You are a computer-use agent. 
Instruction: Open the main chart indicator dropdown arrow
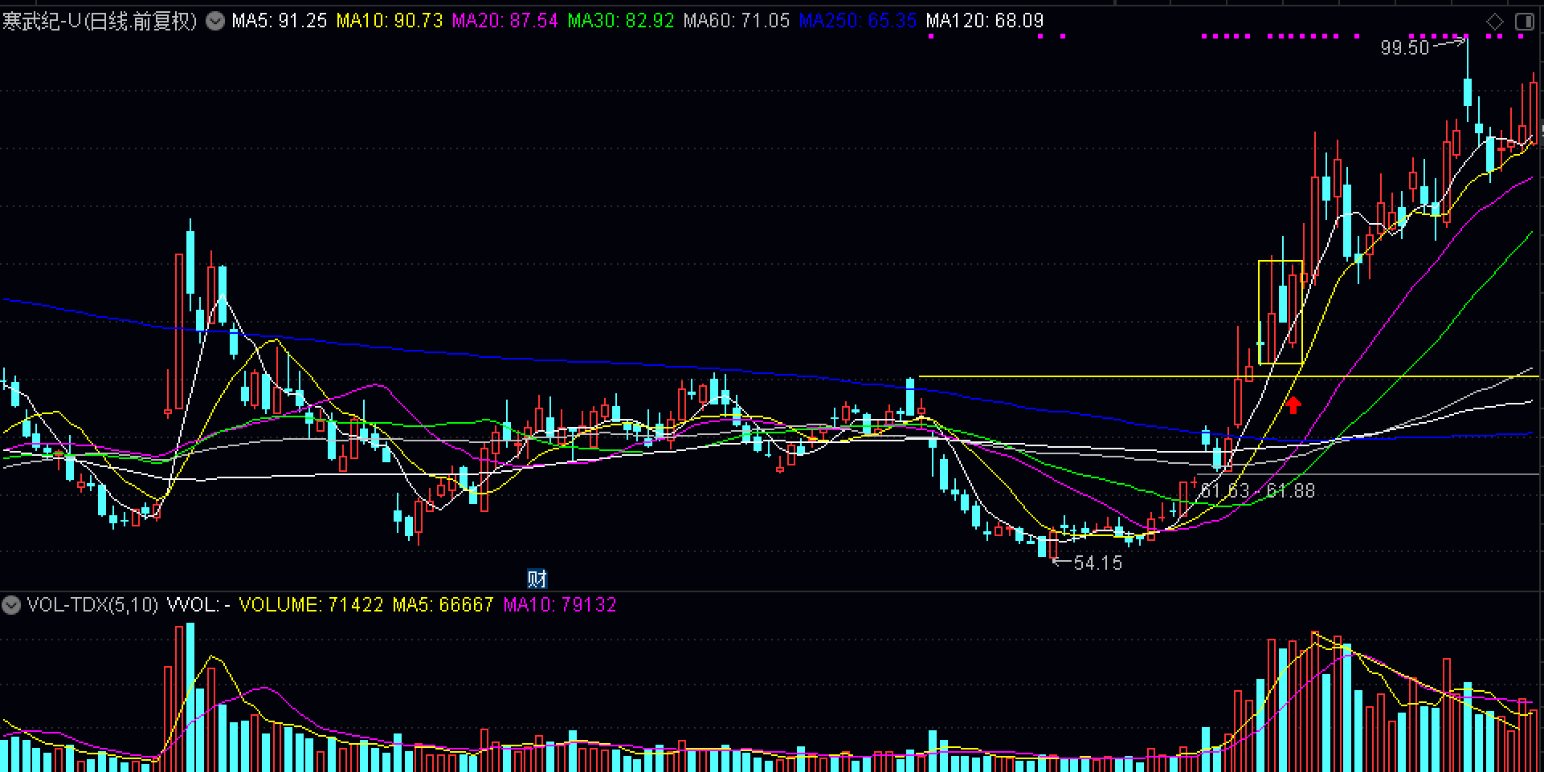pos(215,21)
